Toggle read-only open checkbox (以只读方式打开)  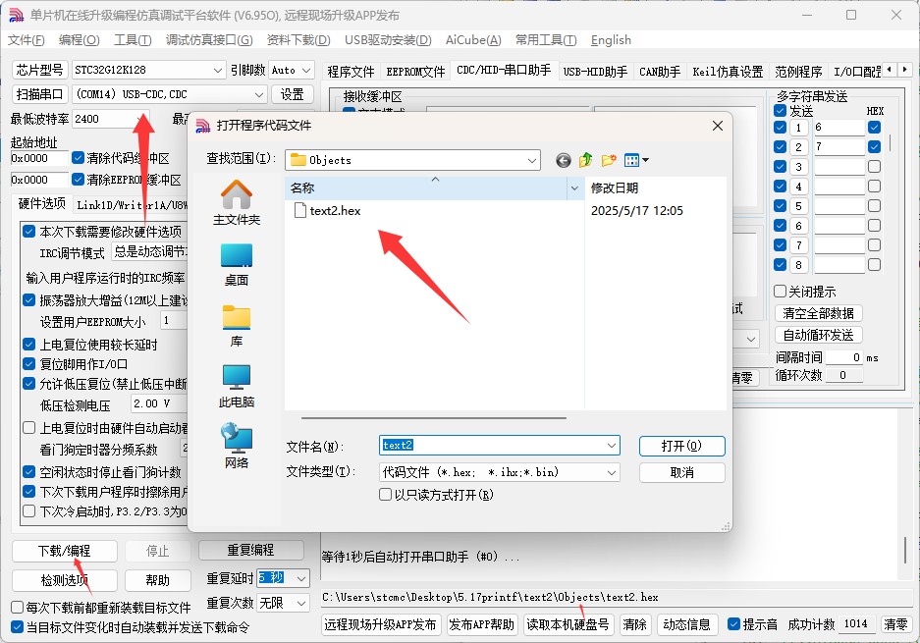[386, 495]
